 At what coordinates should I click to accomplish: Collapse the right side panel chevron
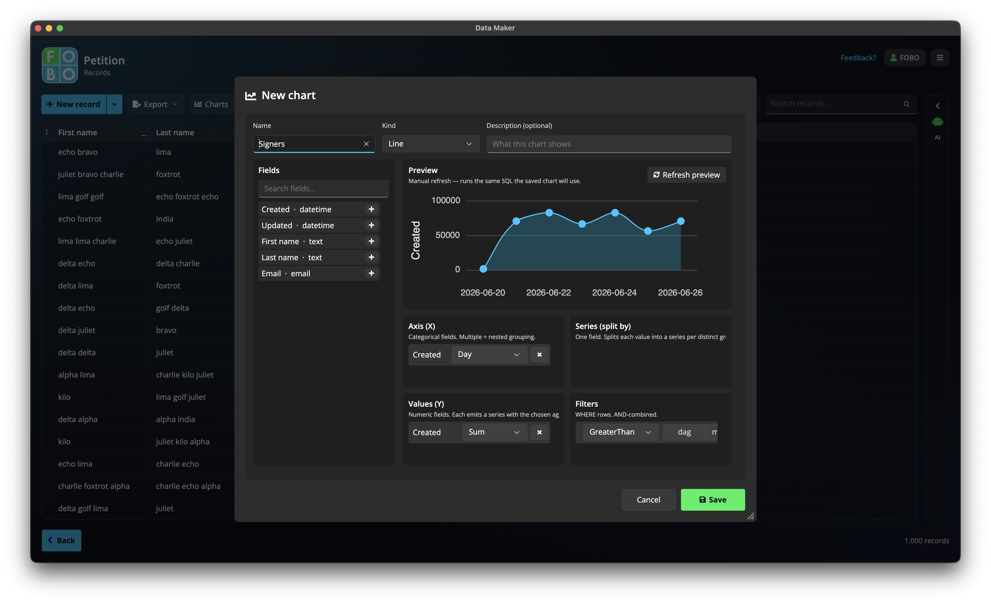[x=937, y=106]
